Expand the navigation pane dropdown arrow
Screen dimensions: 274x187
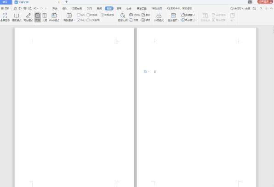[x=74, y=20]
